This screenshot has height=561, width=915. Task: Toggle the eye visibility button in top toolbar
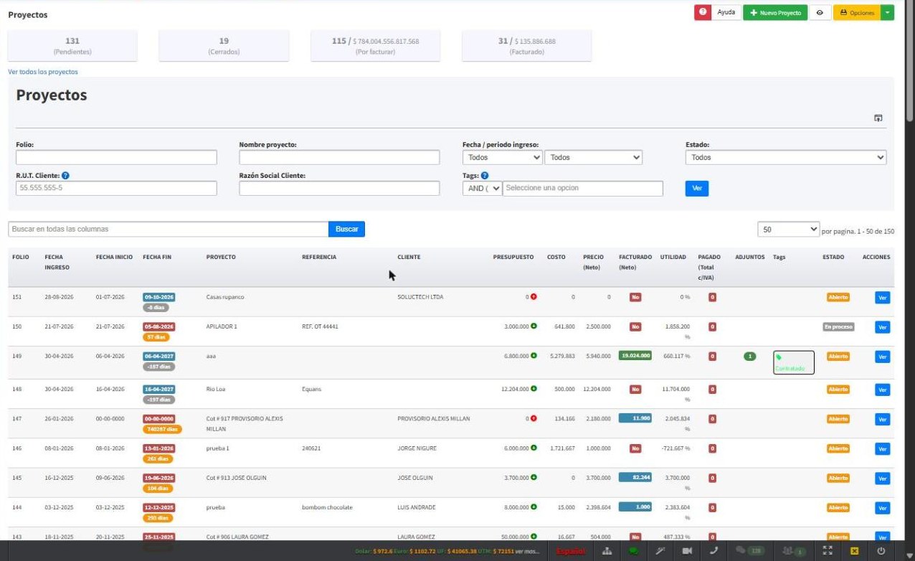pos(820,13)
